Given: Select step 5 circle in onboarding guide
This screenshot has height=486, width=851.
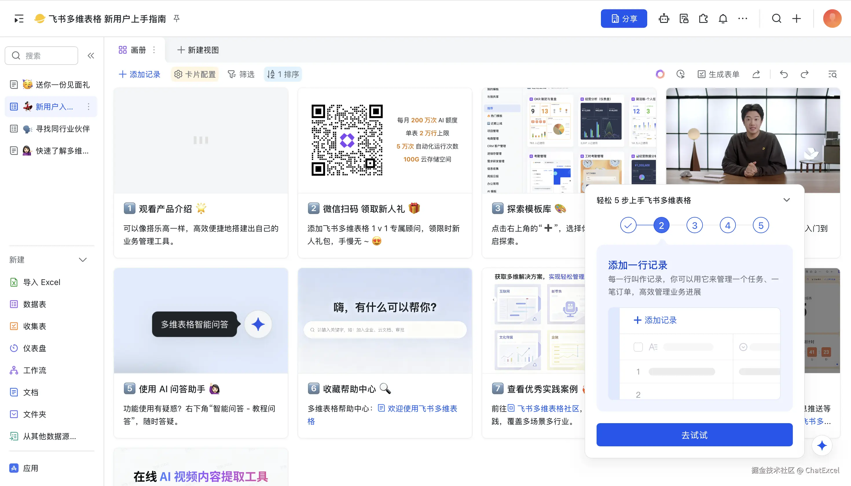Looking at the screenshot, I should point(761,226).
